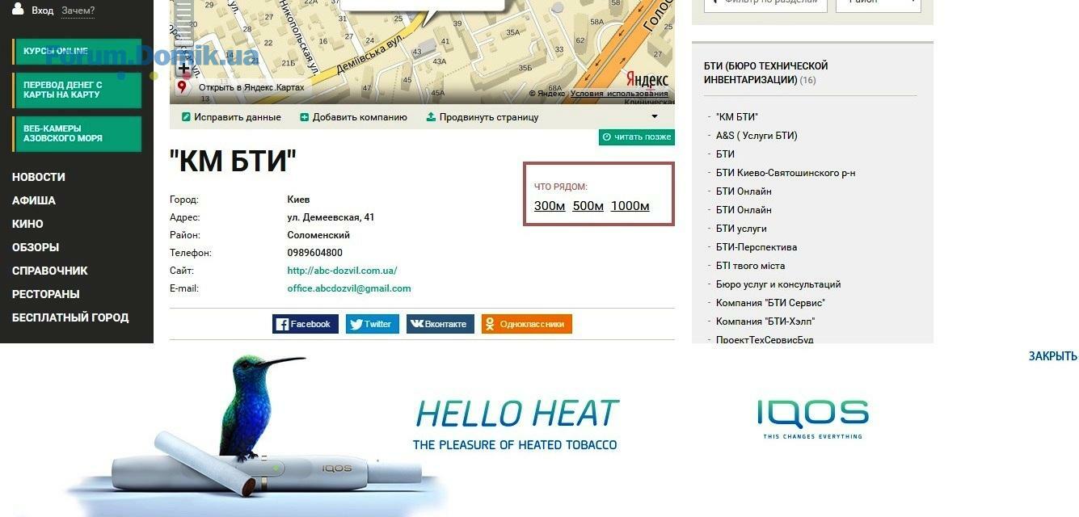1079x517 pixels.
Task: Expand the arrow next to Продвинуть страницу
Action: 655,116
